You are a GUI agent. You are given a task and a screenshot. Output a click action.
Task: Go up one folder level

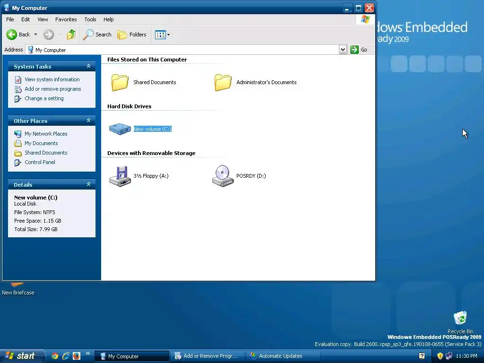coord(71,35)
